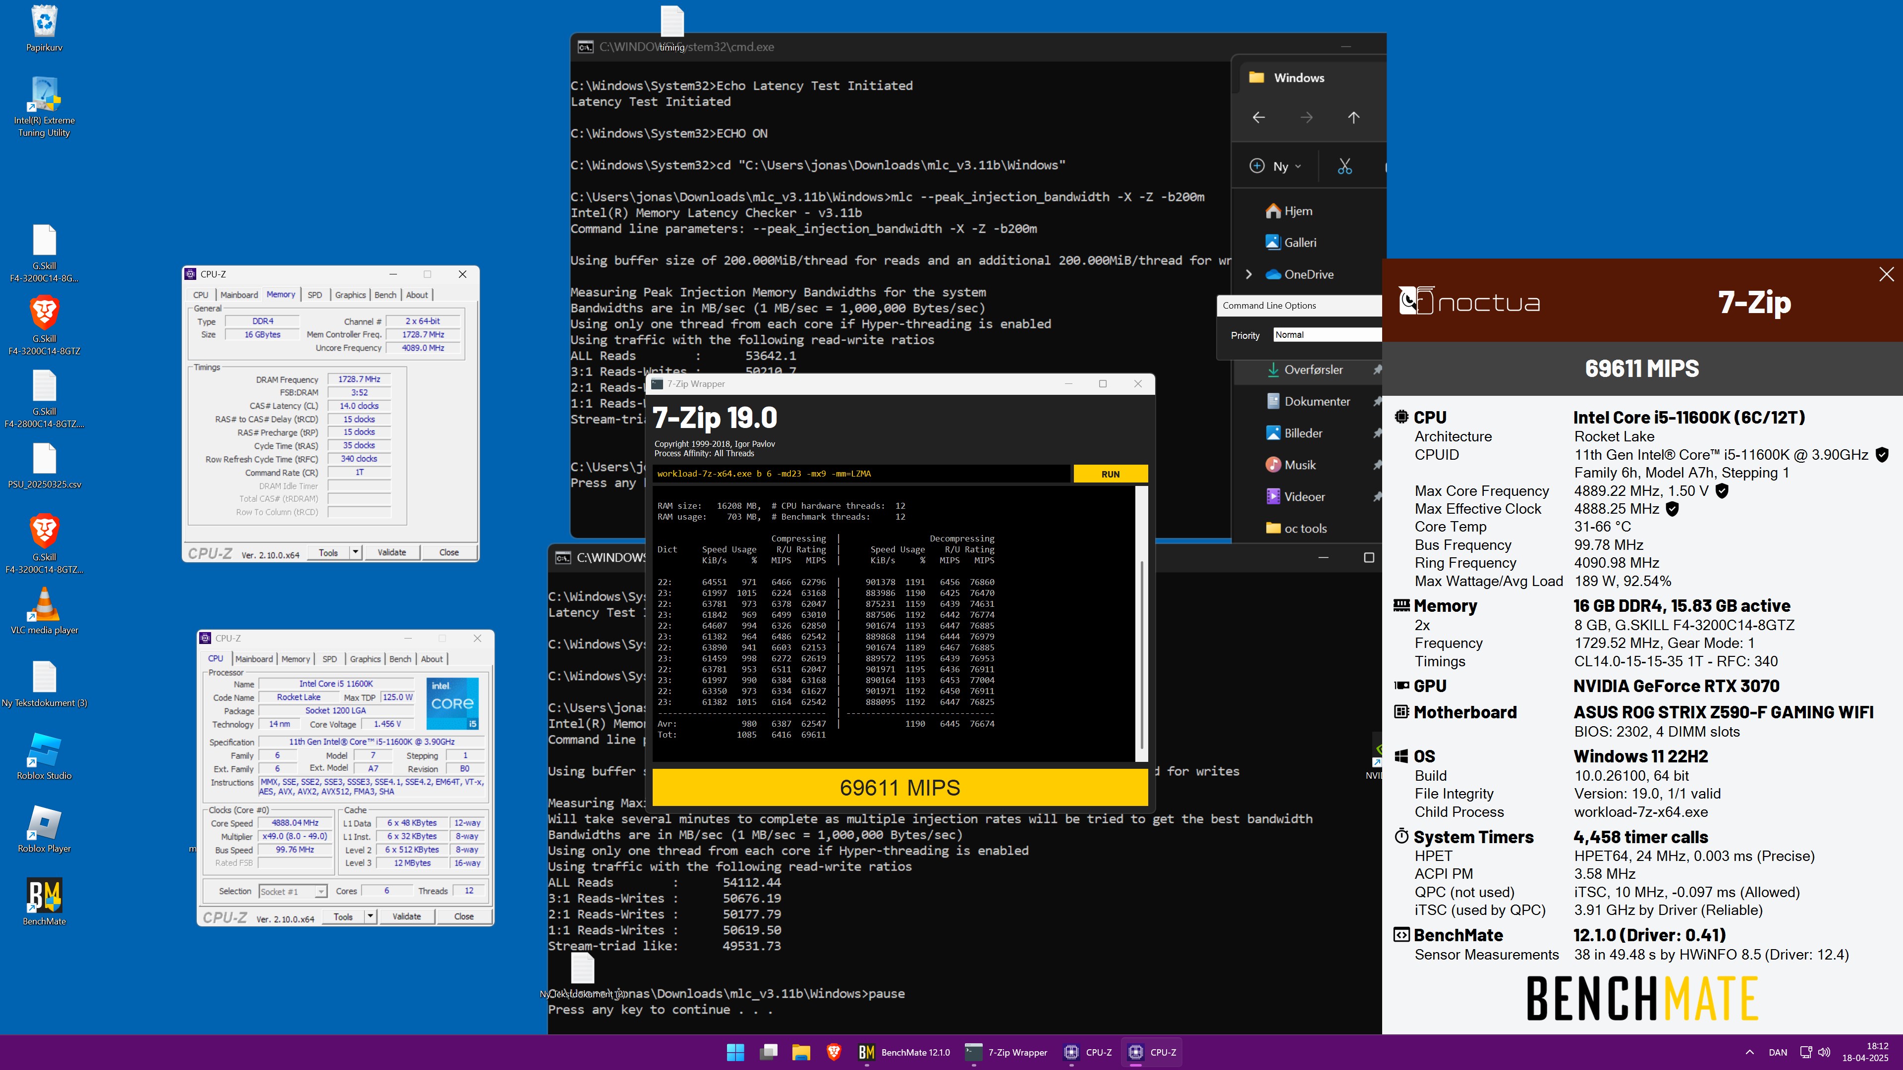This screenshot has width=1903, height=1070.
Task: Select Mainboard tab in upper CPU-Z window
Action: pyautogui.click(x=239, y=295)
